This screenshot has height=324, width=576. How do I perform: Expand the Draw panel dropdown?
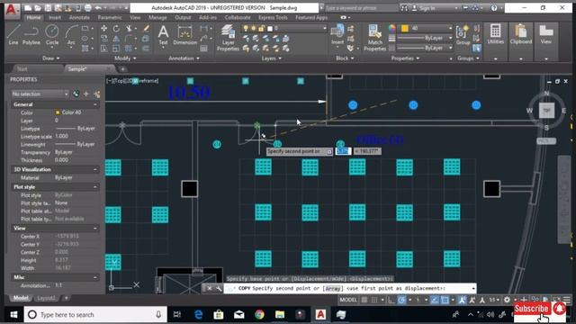click(x=50, y=58)
